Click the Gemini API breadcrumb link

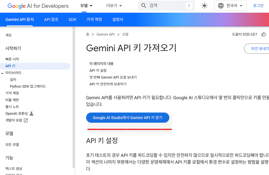106,34
